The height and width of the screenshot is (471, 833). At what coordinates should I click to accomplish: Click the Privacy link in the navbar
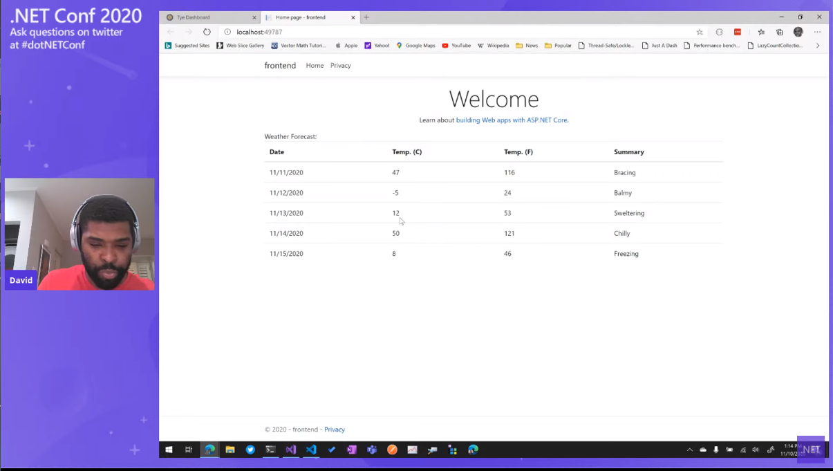click(x=340, y=66)
